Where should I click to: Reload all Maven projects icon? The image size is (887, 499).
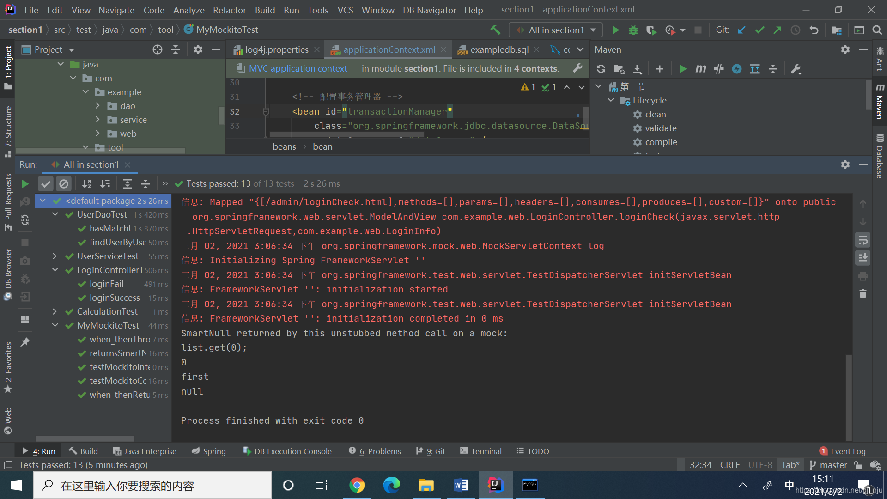(601, 69)
